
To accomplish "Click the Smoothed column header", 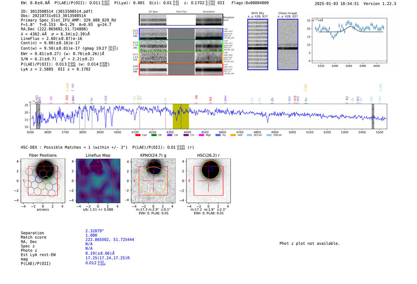I will click(209, 12).
